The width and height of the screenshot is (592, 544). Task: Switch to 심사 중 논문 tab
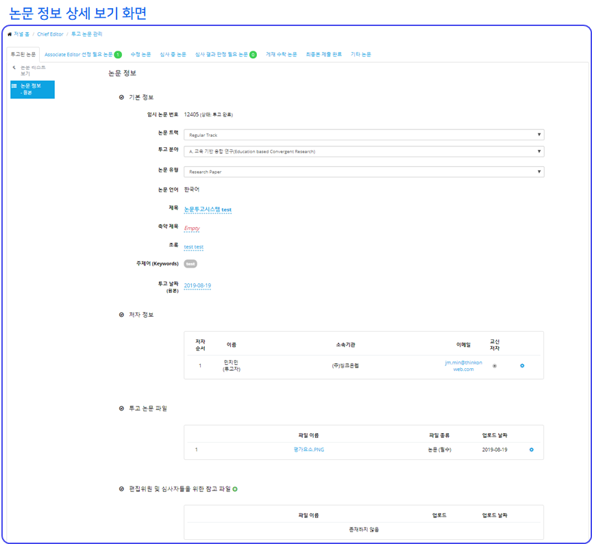(173, 55)
